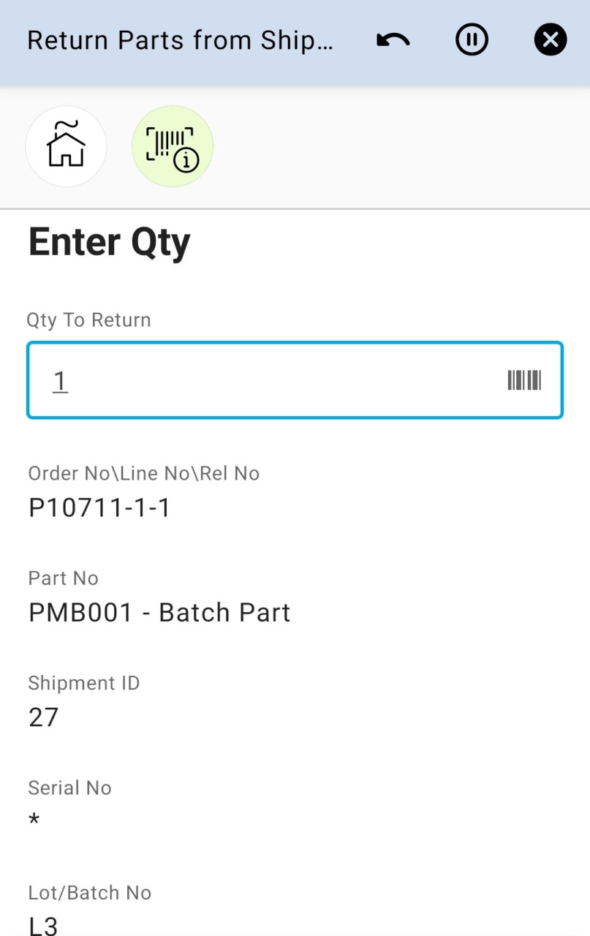Select the Order No\Line No\Rel No label
This screenshot has height=936, width=590.
(x=144, y=474)
